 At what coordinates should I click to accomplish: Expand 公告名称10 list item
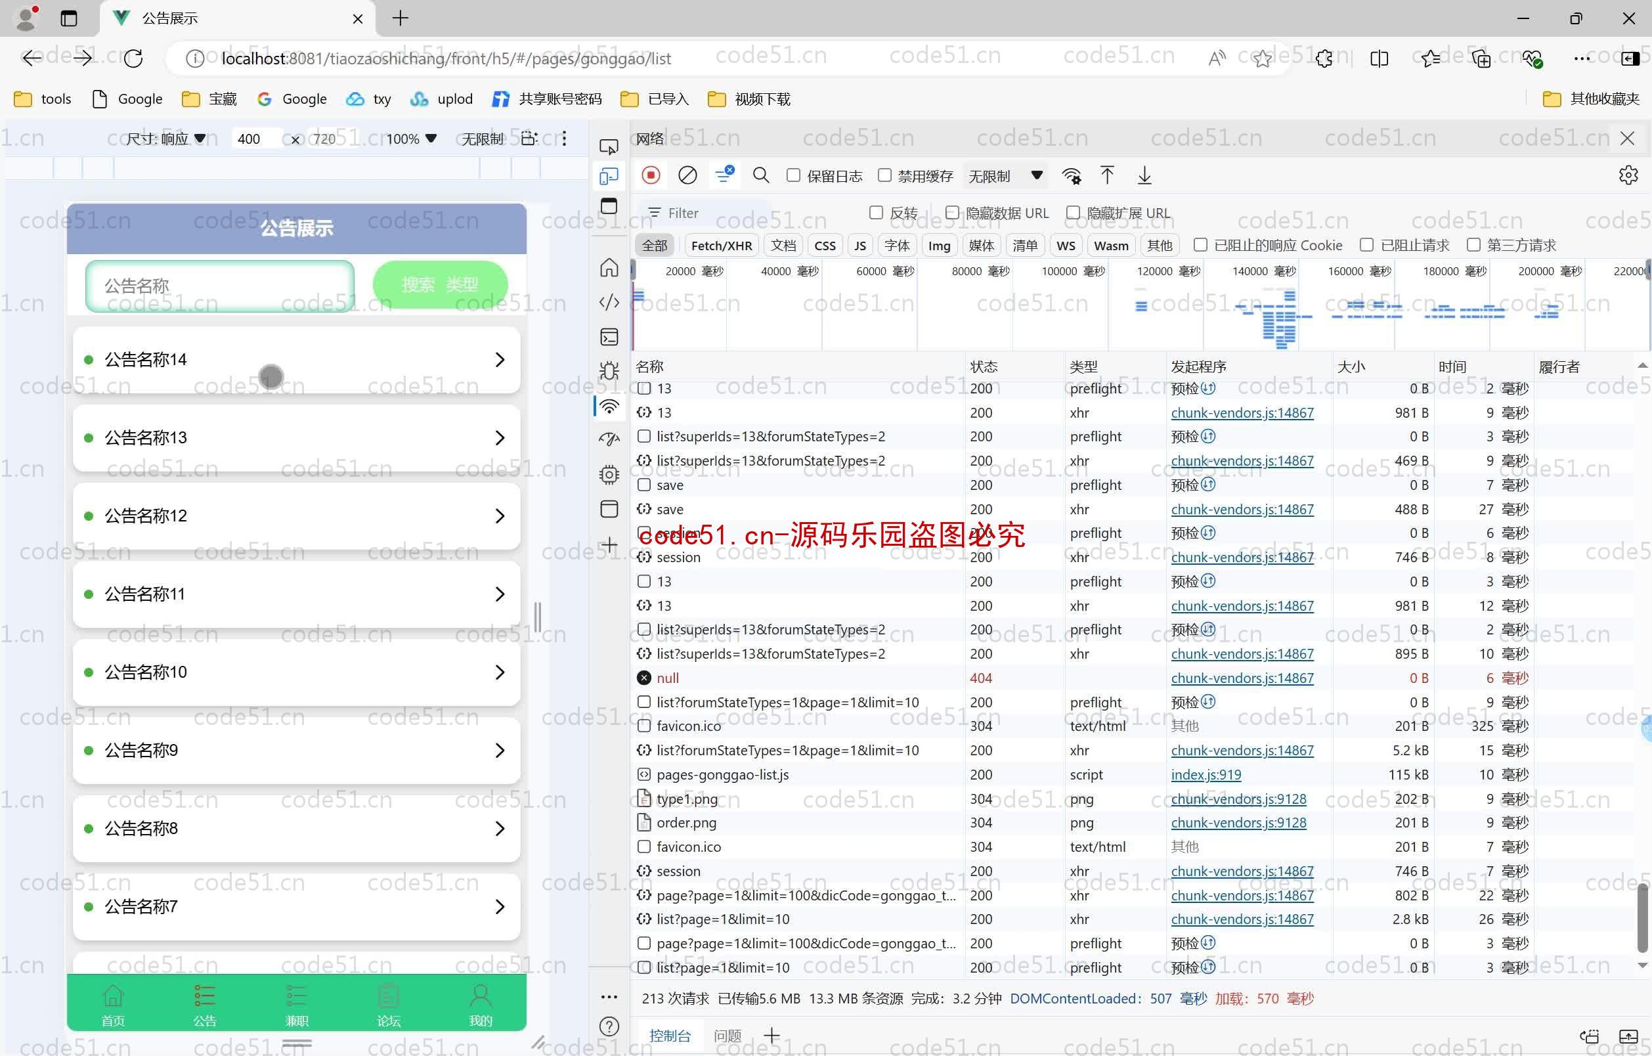pos(296,672)
